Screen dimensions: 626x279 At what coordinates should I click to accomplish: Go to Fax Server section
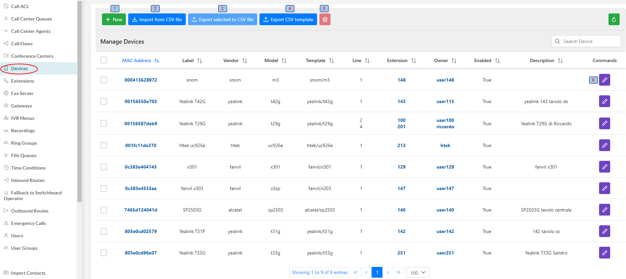pos(38,93)
